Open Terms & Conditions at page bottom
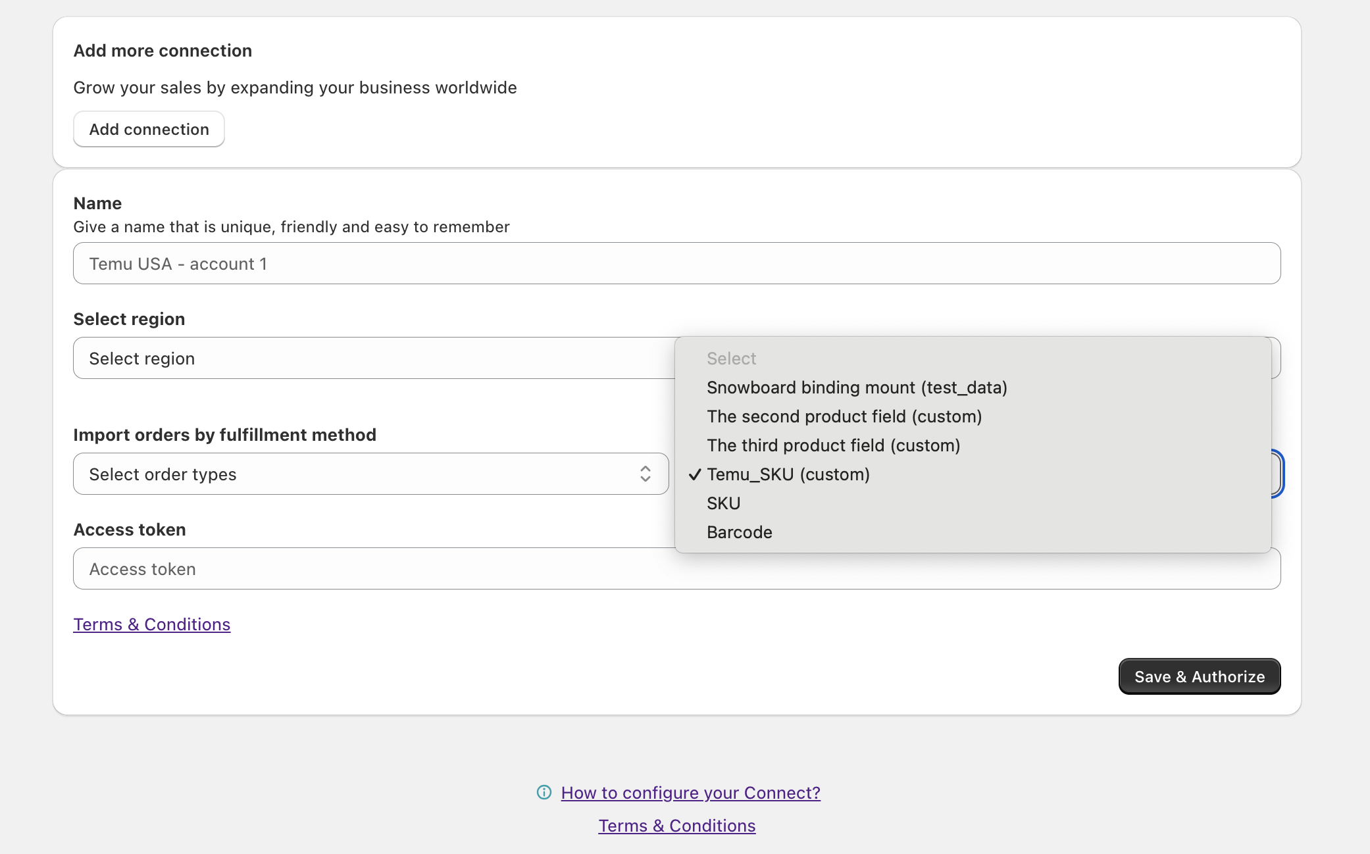 click(x=676, y=825)
